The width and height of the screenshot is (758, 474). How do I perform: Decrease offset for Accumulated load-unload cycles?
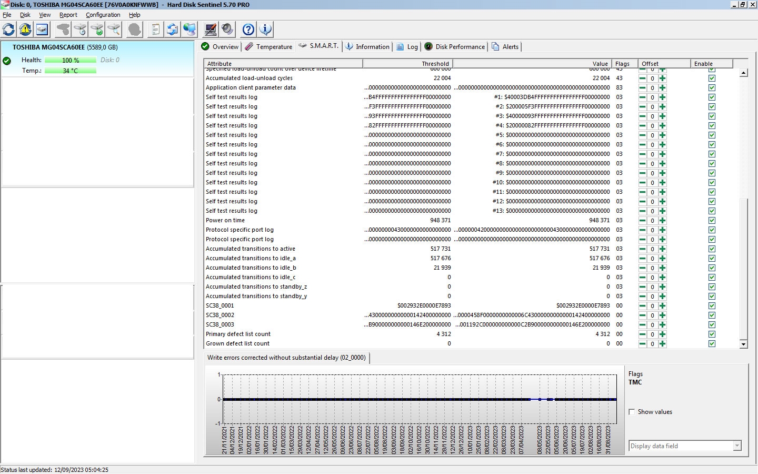pyautogui.click(x=642, y=78)
